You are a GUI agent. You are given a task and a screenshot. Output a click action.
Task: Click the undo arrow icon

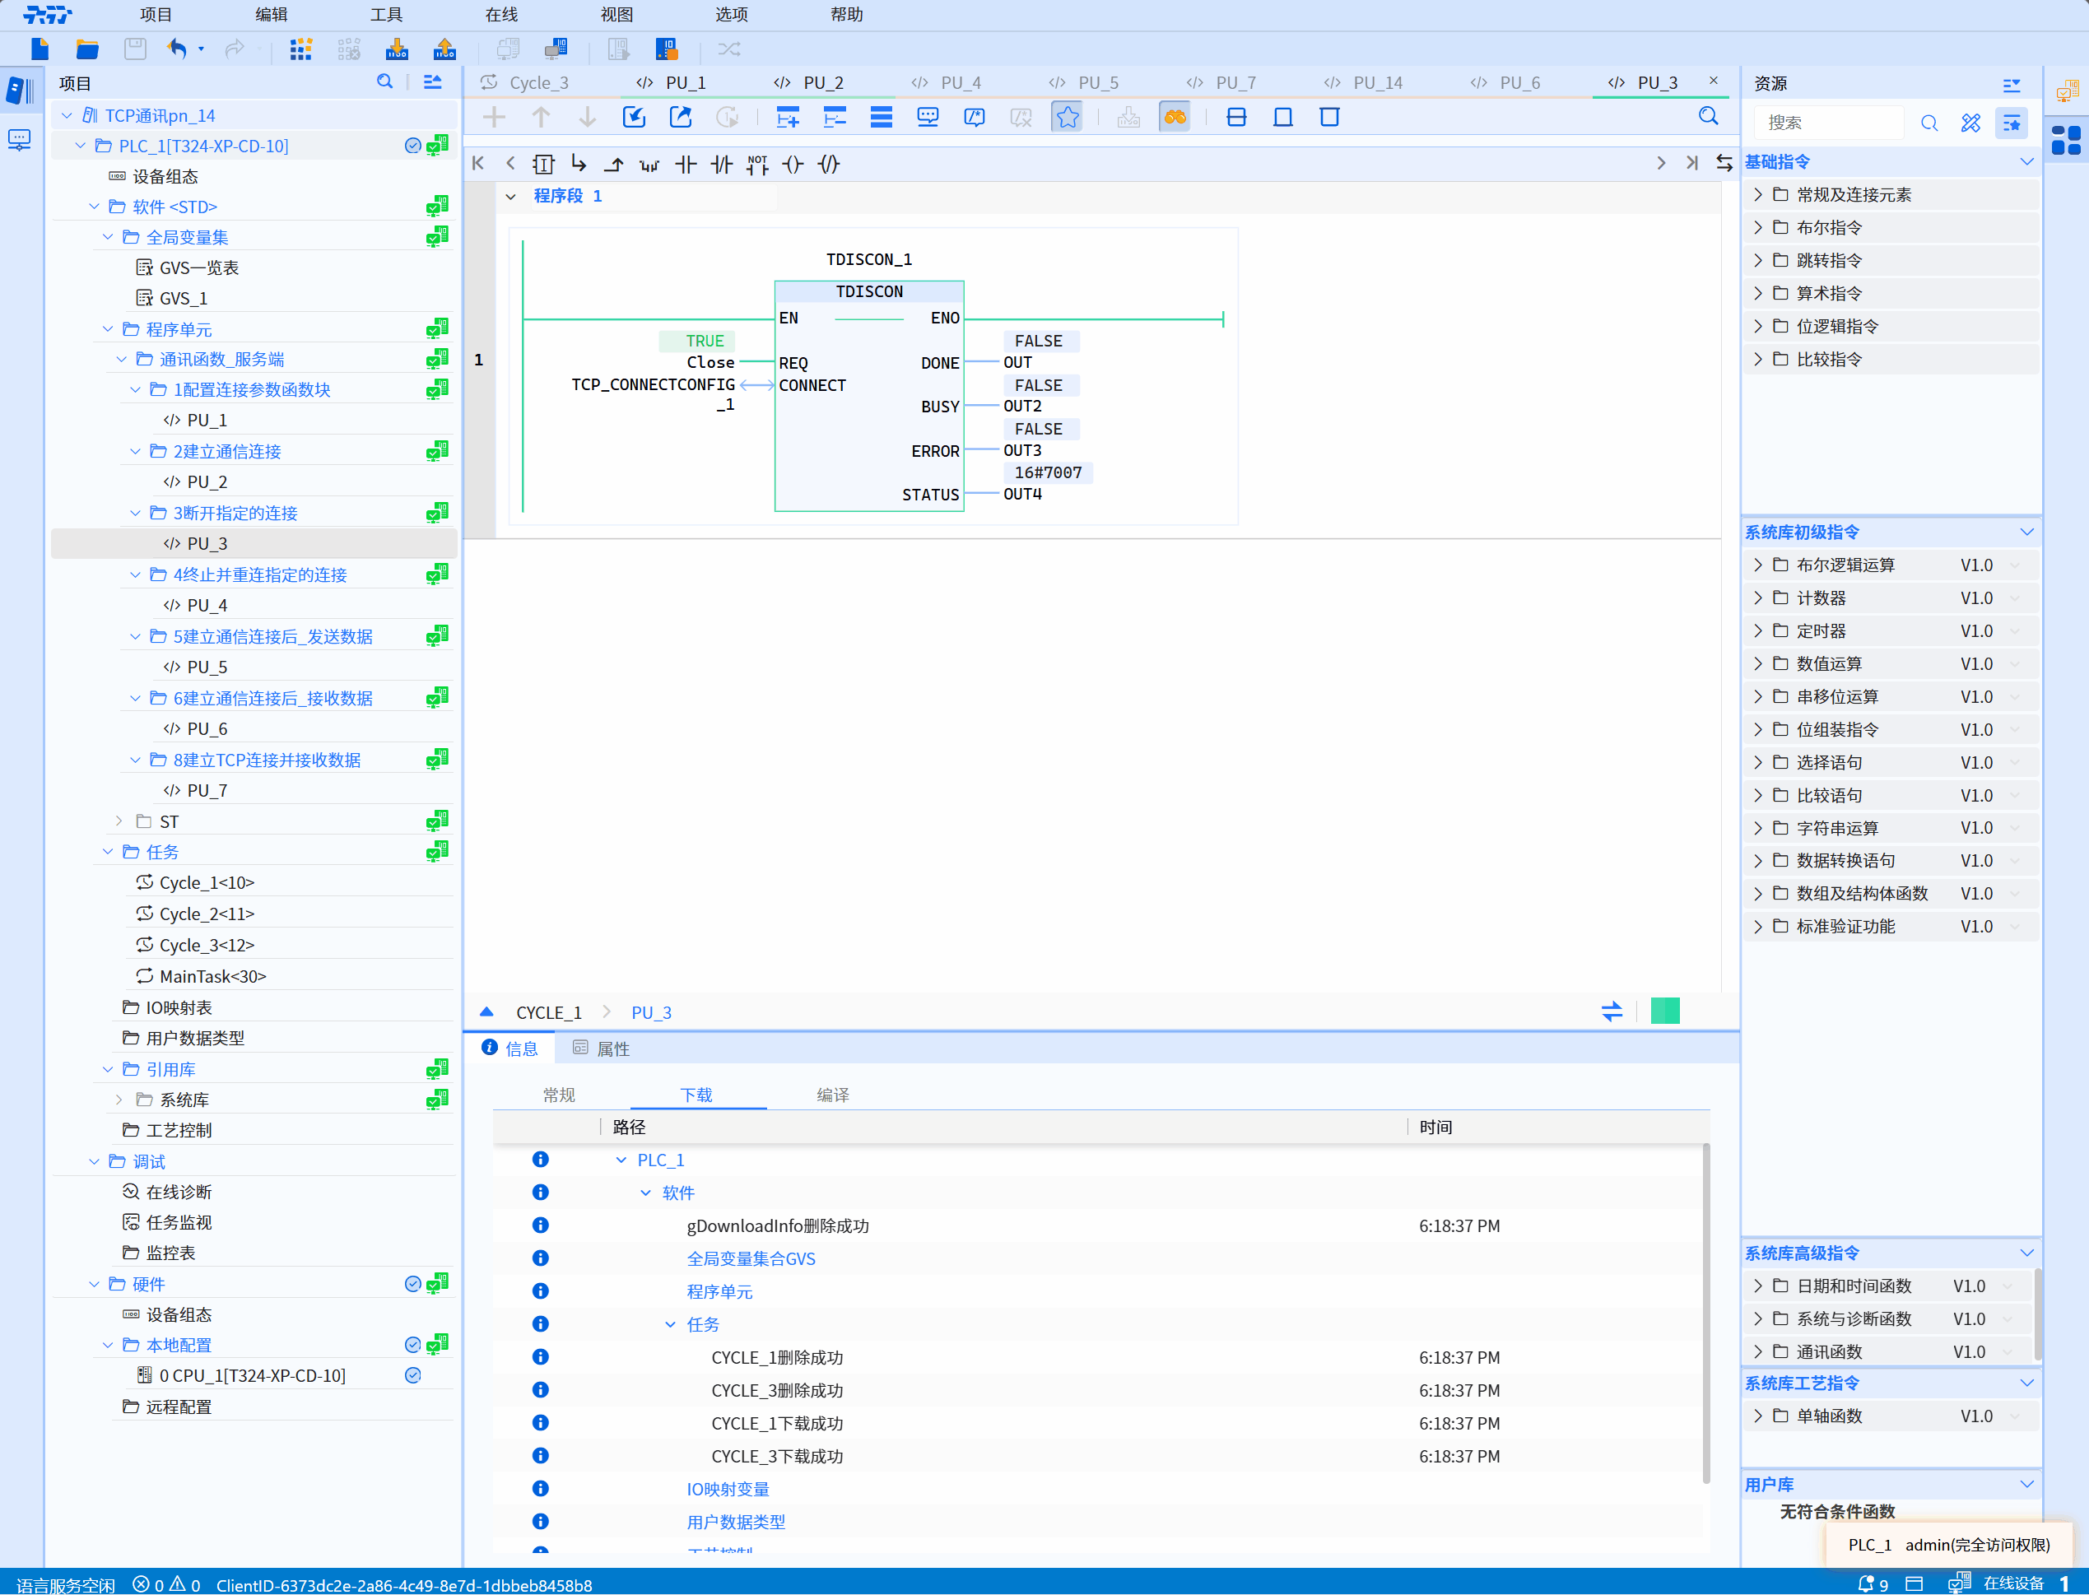tap(178, 49)
